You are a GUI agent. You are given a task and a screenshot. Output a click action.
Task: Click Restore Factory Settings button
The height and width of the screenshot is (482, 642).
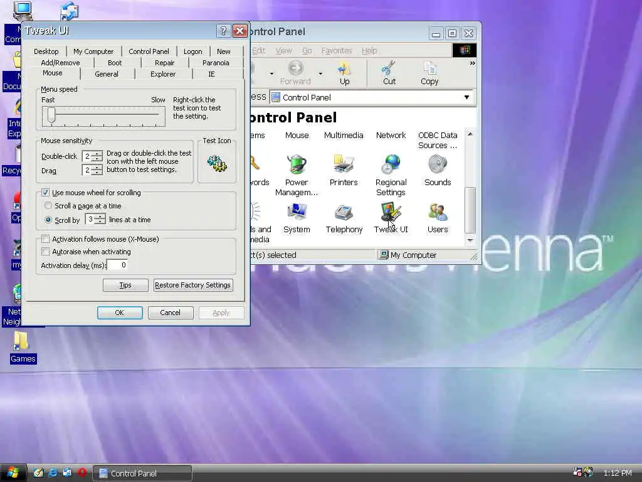tap(193, 285)
